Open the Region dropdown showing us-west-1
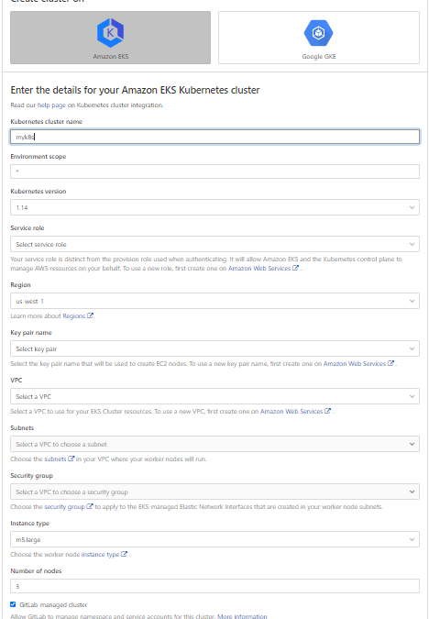Image resolution: width=429 pixels, height=619 pixels. (x=214, y=301)
